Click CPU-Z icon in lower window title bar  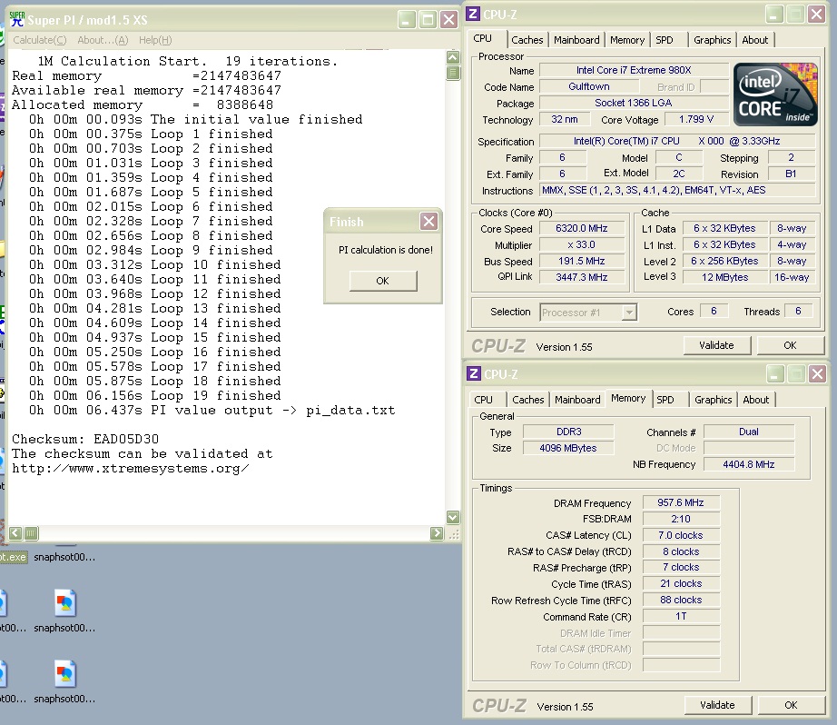click(474, 373)
